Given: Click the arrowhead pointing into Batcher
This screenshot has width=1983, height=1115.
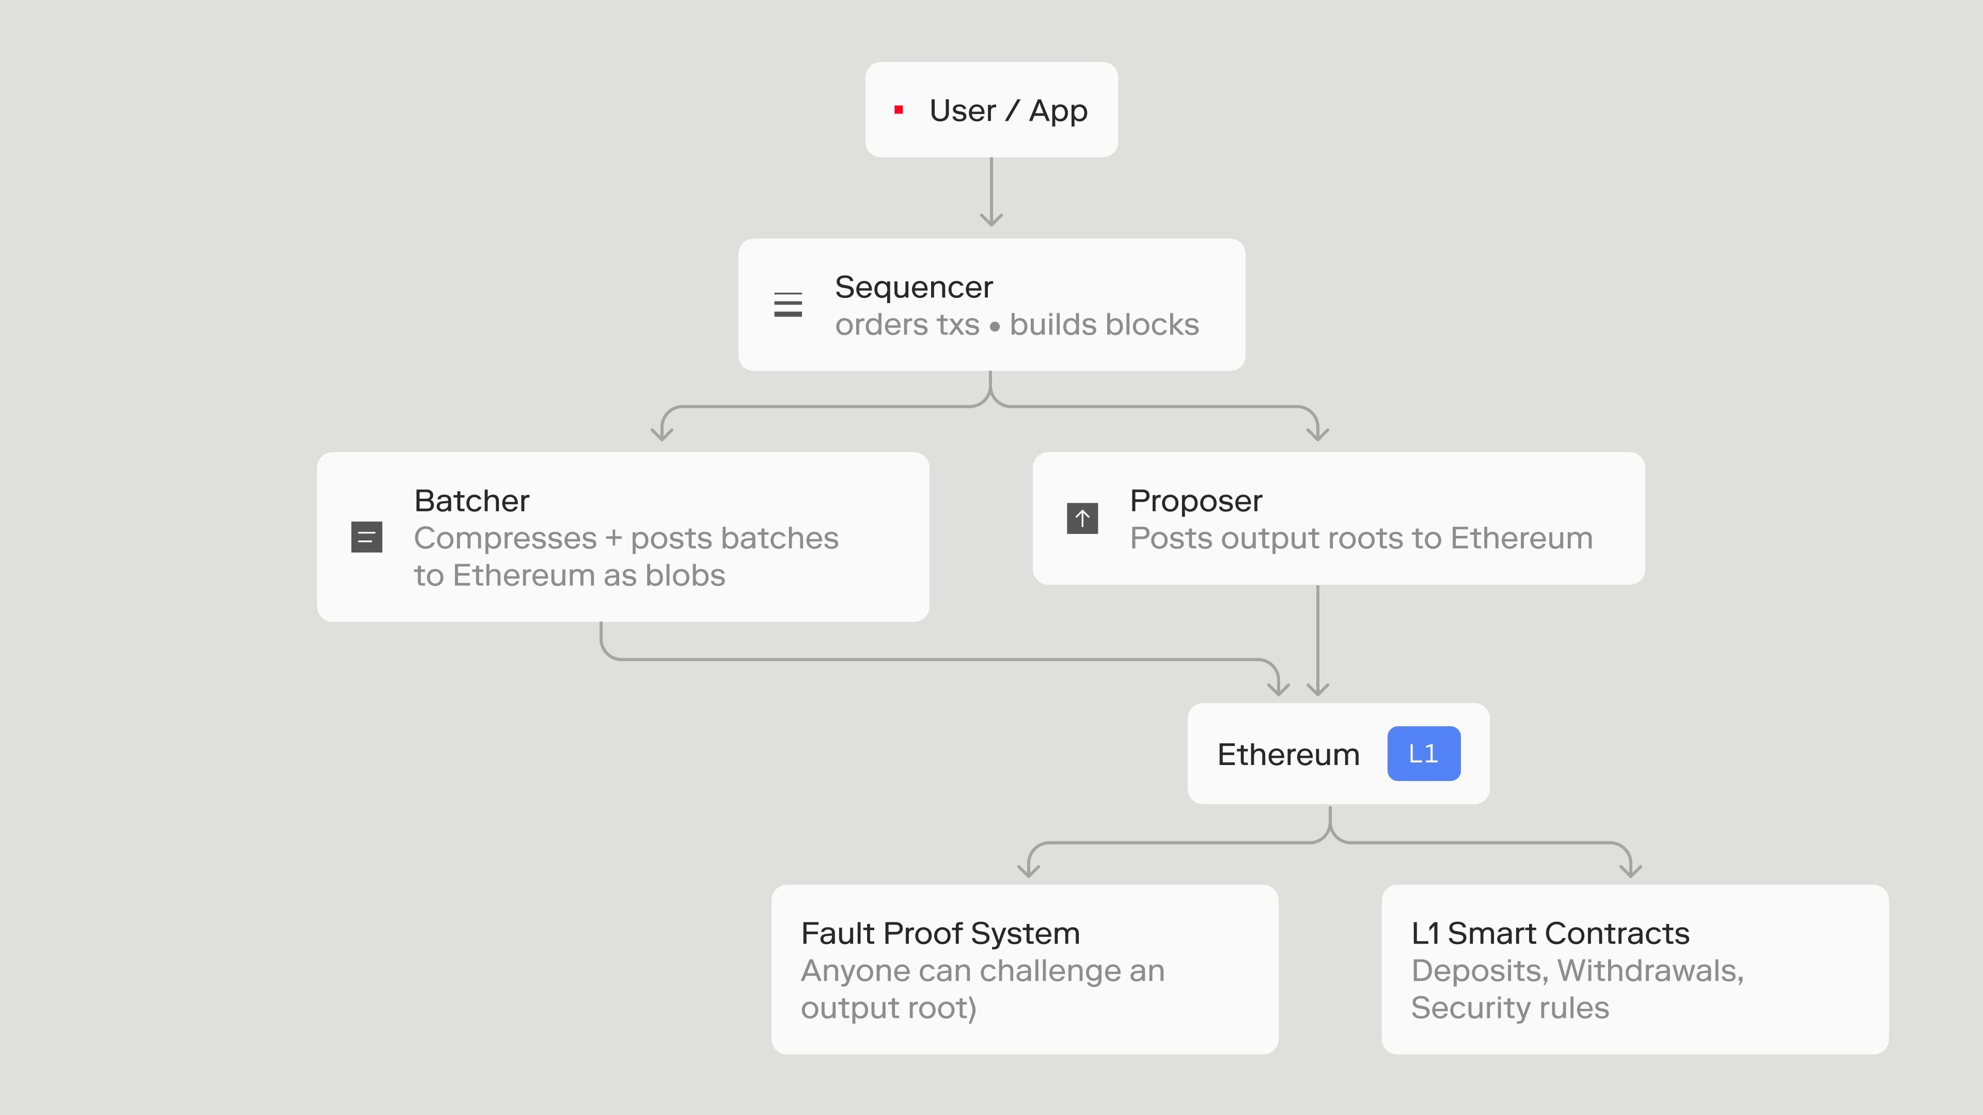Looking at the screenshot, I should coord(662,433).
